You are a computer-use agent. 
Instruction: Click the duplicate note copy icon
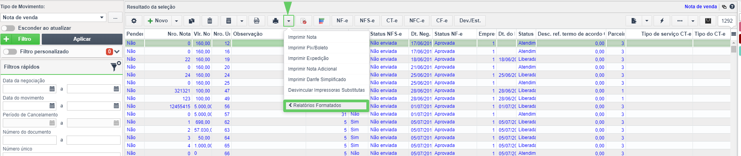tap(191, 21)
